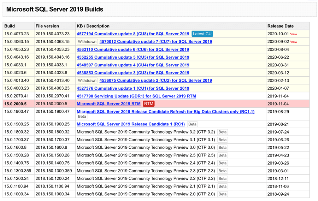
Task: Click the Release Date column header
Action: (280, 26)
